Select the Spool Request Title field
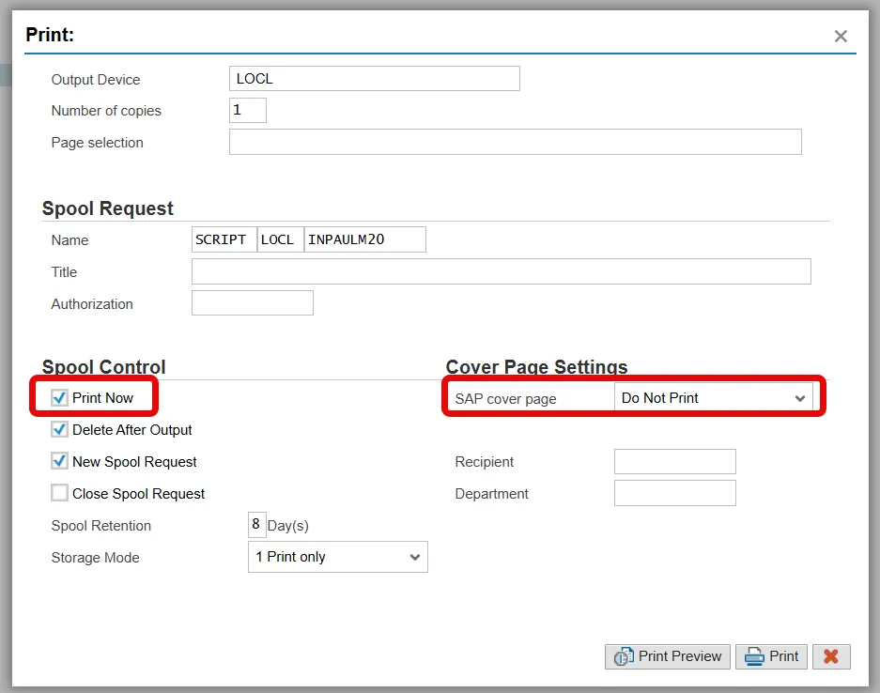This screenshot has width=880, height=693. pyautogui.click(x=501, y=272)
